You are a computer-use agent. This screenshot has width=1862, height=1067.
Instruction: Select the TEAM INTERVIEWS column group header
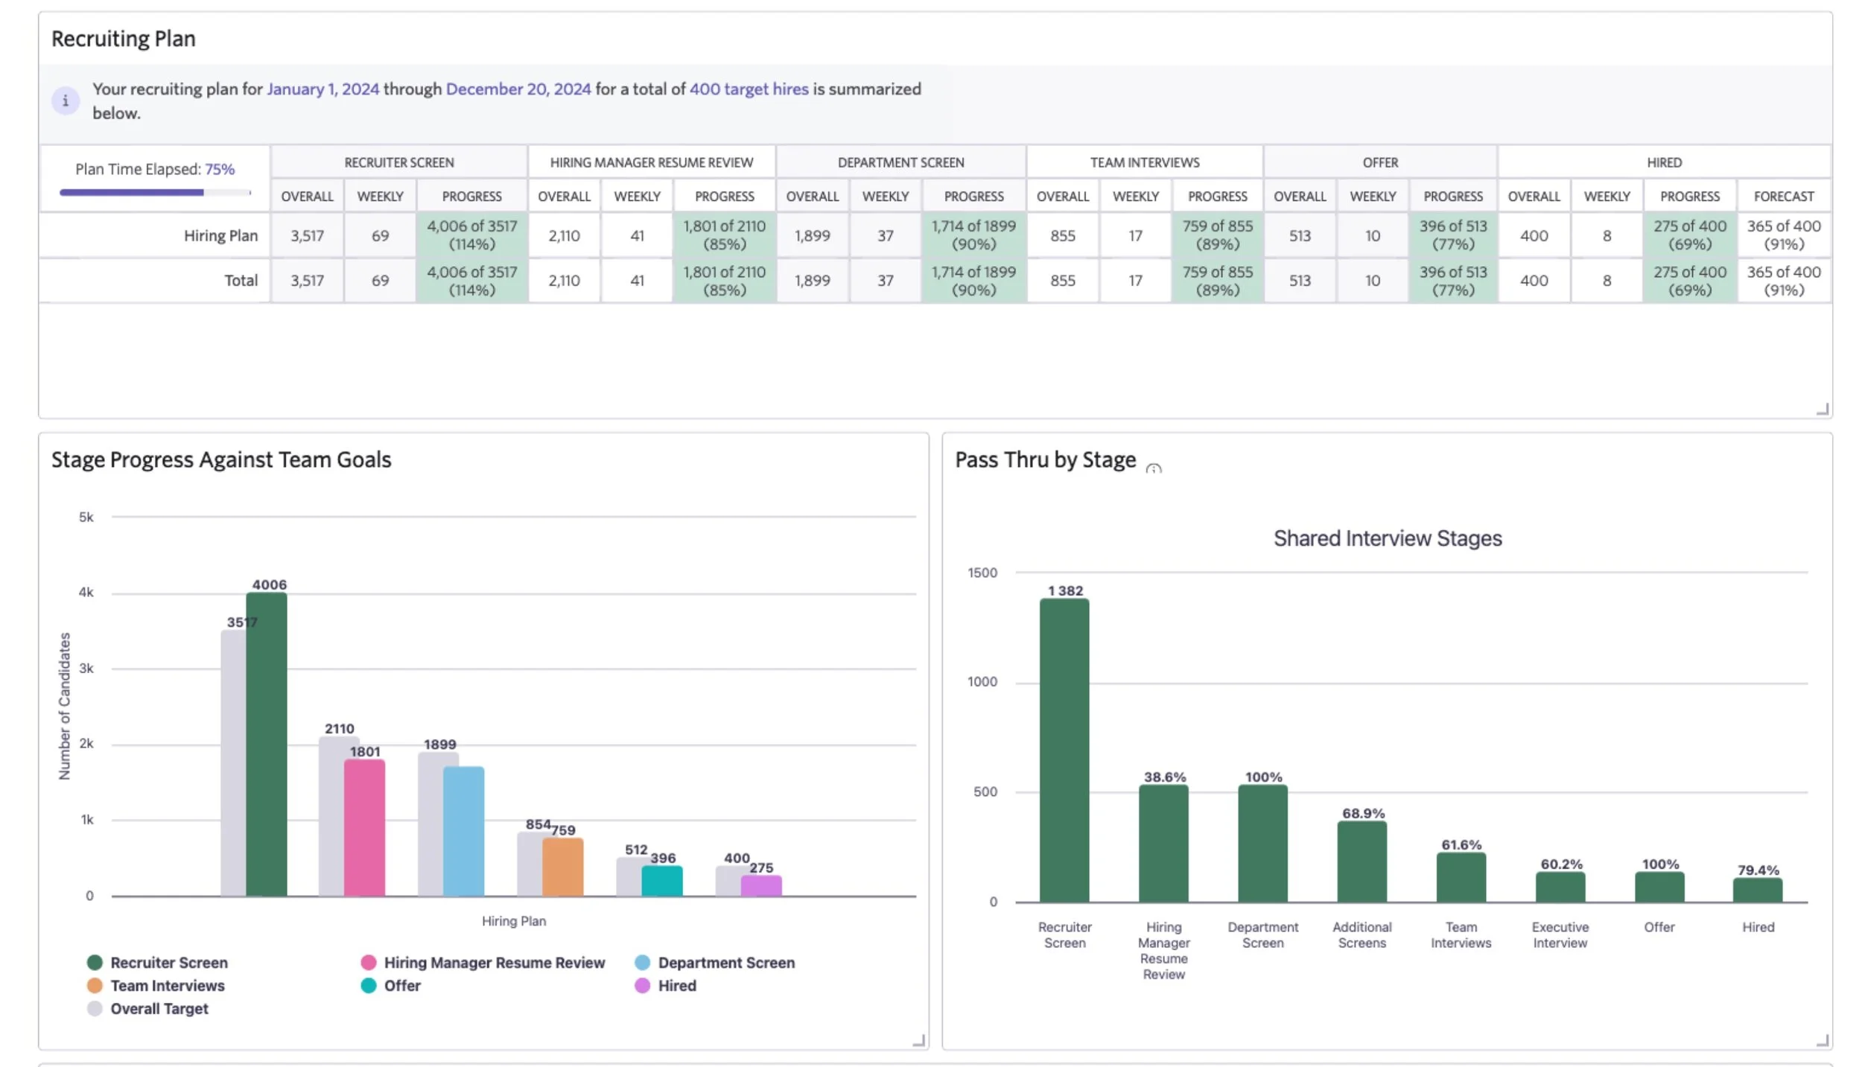1145,162
